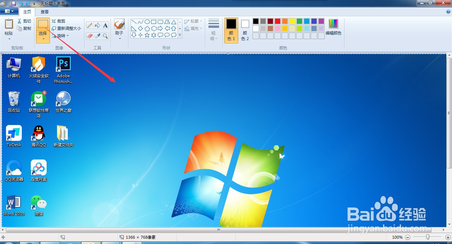Choose the Six-point star shape
This screenshot has width=452, height=244.
pos(154,35)
